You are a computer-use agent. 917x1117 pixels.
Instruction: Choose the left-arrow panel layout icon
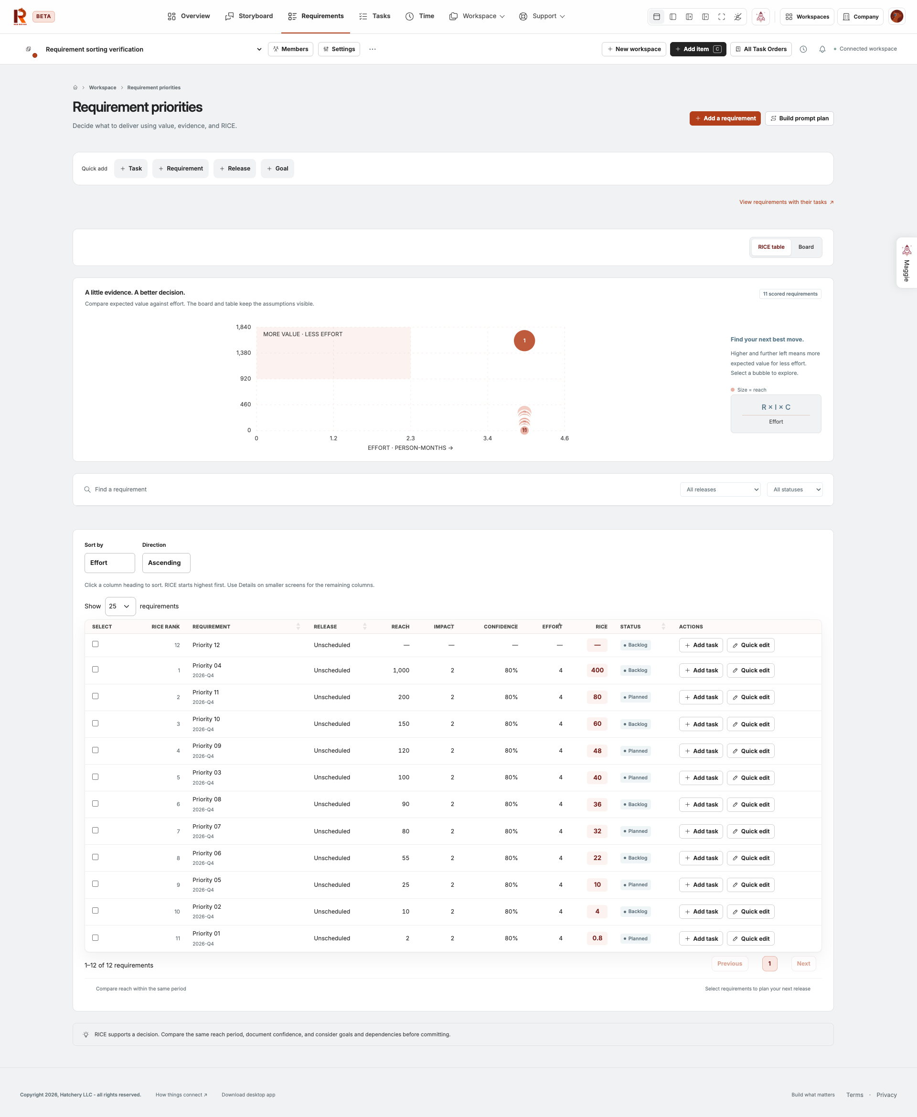pos(705,16)
